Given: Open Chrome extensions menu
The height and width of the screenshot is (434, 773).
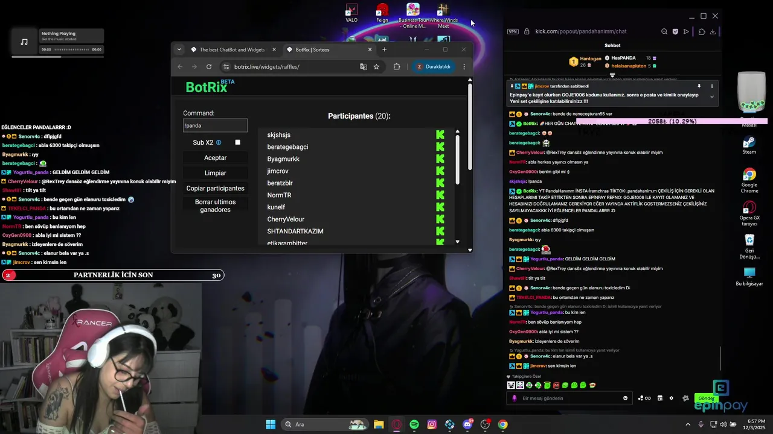Looking at the screenshot, I should [x=397, y=67].
